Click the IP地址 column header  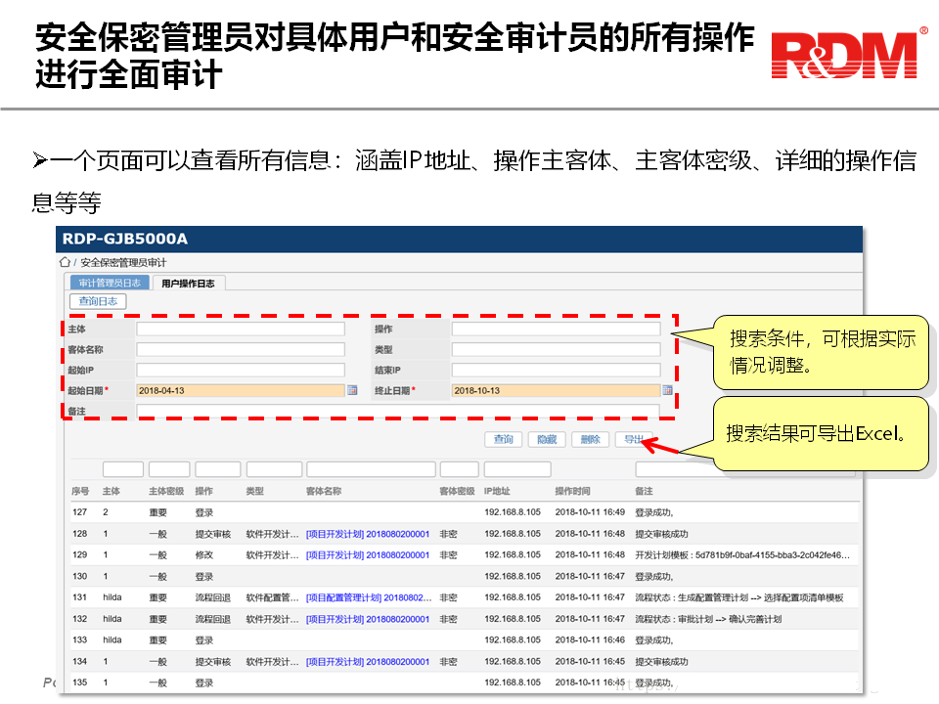[497, 491]
